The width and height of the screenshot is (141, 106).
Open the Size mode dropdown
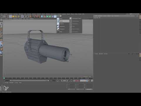pyautogui.click(x=80, y=89)
